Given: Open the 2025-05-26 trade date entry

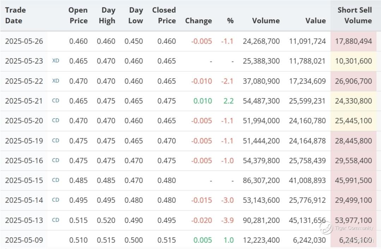Looking at the screenshot, I should [24, 41].
